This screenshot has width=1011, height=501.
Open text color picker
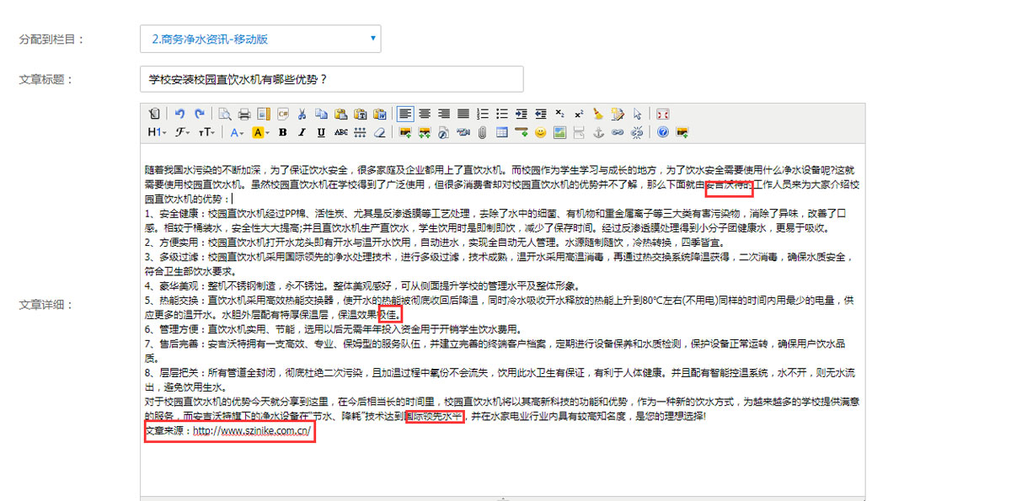coord(237,132)
